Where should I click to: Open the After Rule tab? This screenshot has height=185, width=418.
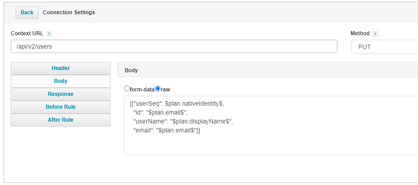(x=61, y=120)
